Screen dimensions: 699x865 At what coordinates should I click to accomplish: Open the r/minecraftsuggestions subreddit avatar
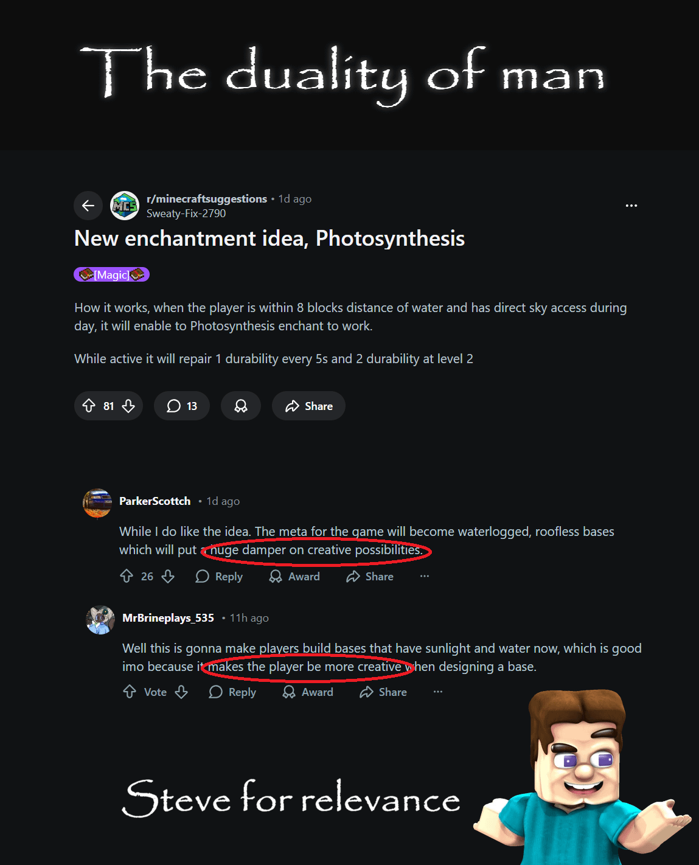(125, 206)
